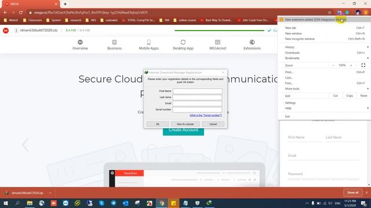Open "What is the Serial number?" link
The width and height of the screenshot is (371, 208).
206,116
